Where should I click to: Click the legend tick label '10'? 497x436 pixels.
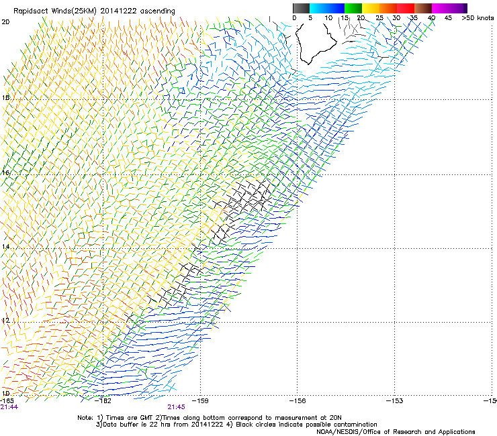[x=328, y=17]
